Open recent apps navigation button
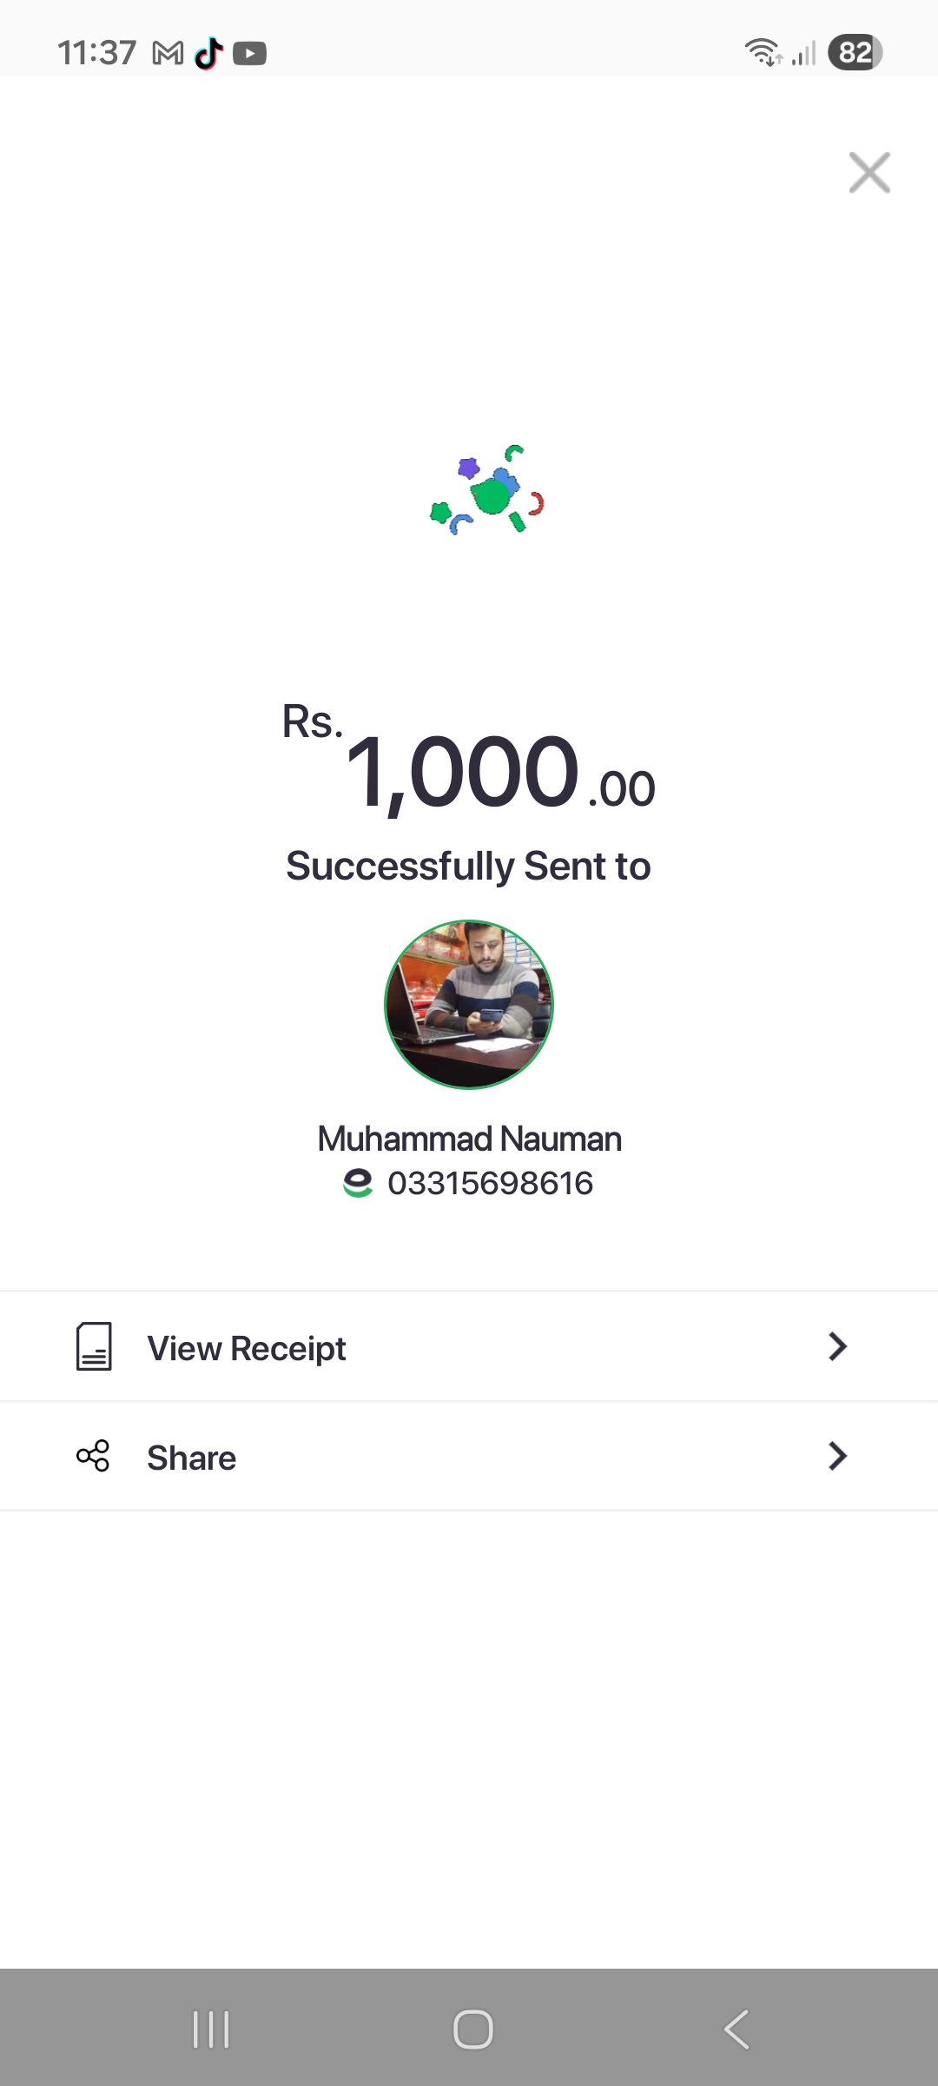 [x=211, y=2029]
